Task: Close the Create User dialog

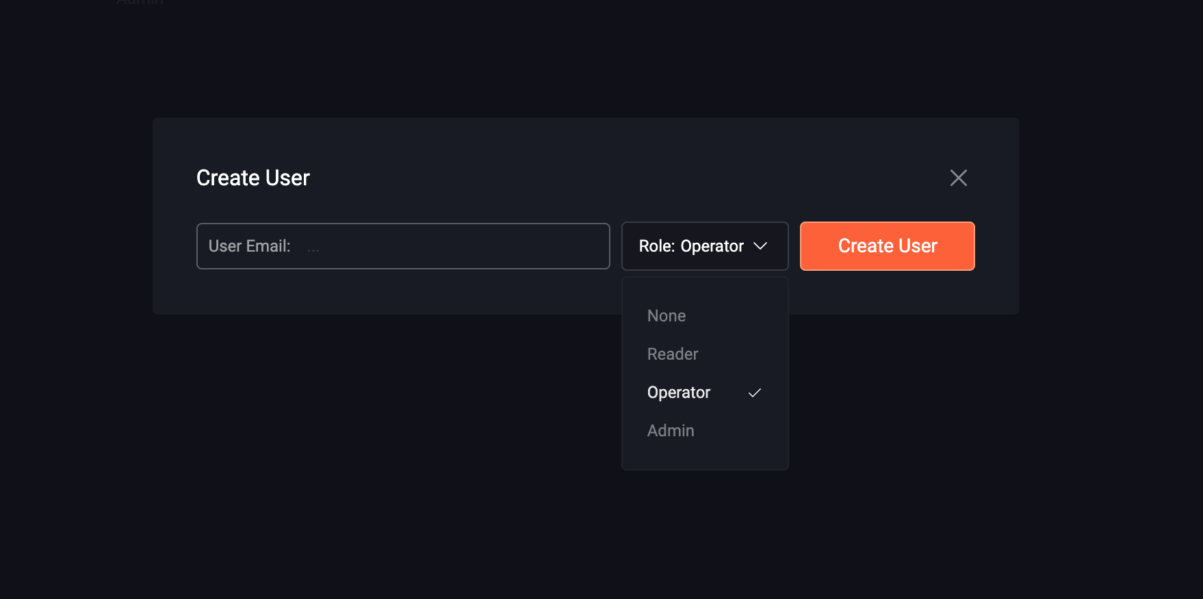Action: coord(958,178)
